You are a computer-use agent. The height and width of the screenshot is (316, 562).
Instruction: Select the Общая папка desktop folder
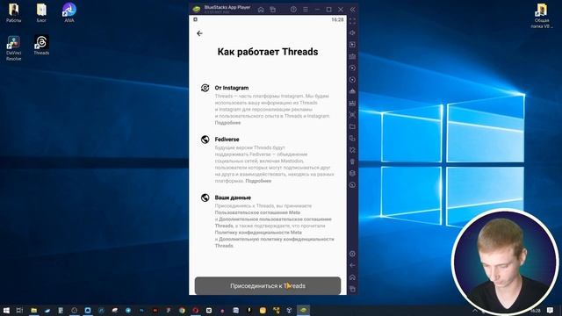(x=542, y=16)
